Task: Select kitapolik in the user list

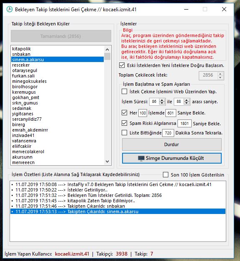Action: click(57, 49)
